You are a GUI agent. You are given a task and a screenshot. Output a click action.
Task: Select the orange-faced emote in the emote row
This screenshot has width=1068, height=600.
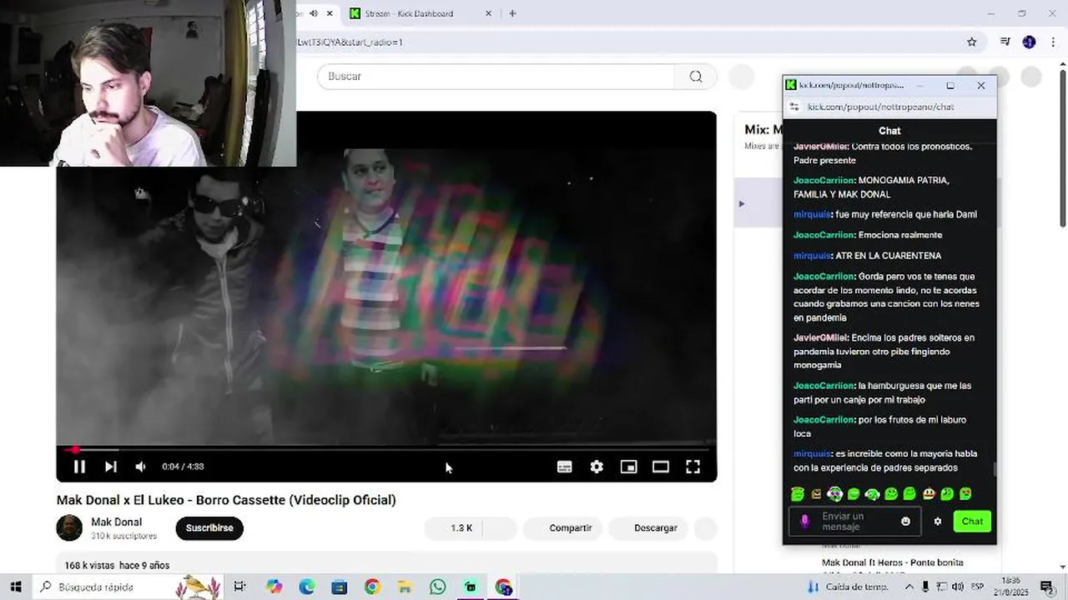click(929, 494)
